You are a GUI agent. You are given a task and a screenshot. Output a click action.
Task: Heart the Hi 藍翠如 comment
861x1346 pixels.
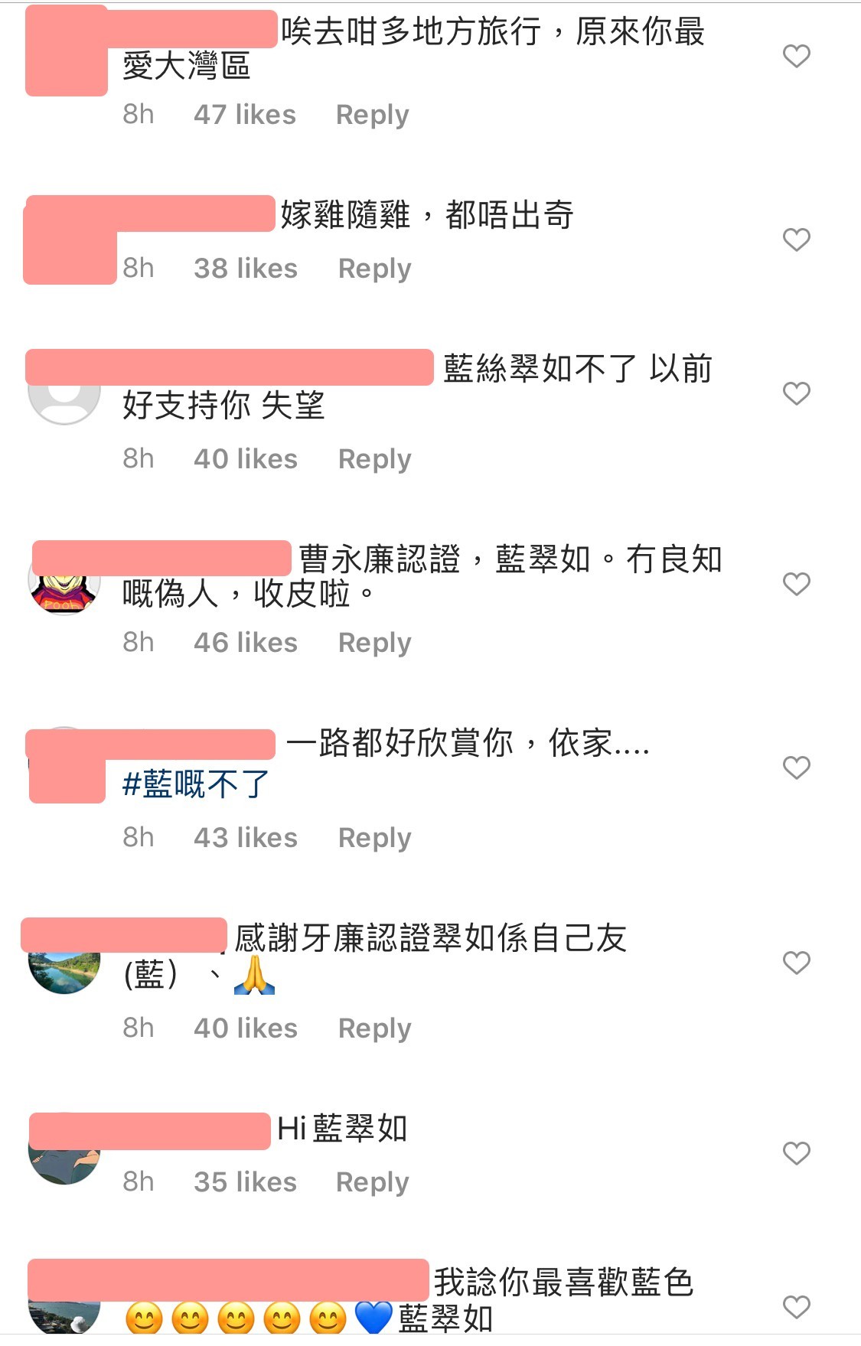click(796, 1153)
